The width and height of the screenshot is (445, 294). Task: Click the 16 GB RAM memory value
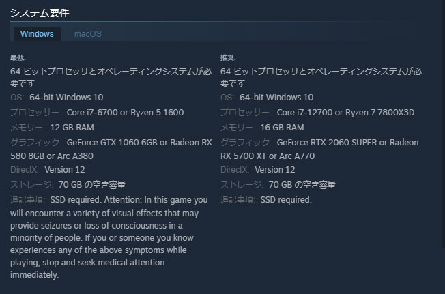pyautogui.click(x=282, y=128)
